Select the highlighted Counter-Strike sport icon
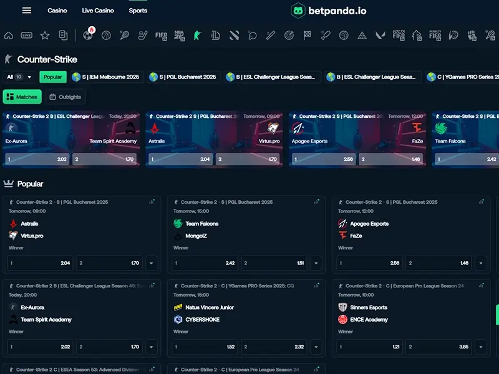Image resolution: width=499 pixels, height=374 pixels. (197, 36)
